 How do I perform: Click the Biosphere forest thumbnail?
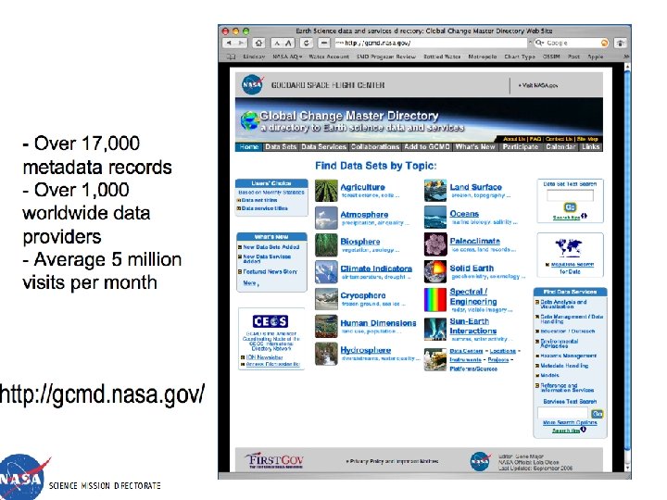click(326, 244)
